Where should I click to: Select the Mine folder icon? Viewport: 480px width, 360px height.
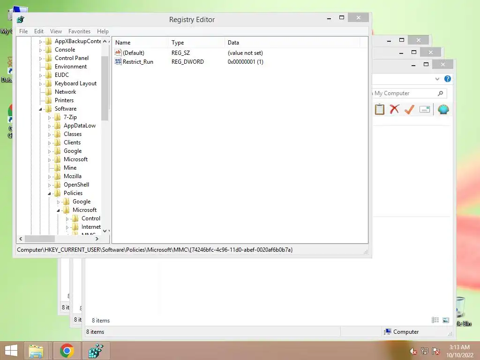57,168
